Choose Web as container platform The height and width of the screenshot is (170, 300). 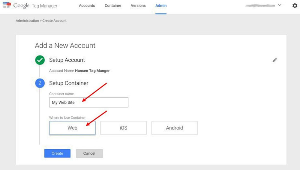(72, 128)
